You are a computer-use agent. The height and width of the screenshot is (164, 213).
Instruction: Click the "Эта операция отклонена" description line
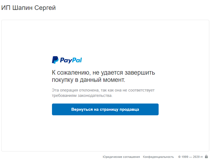pos(103,90)
